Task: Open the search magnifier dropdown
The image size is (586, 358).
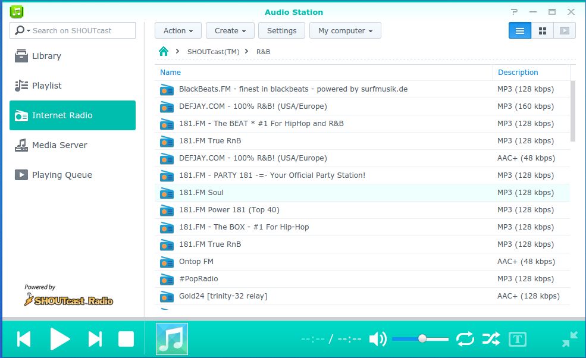Action: pos(22,30)
